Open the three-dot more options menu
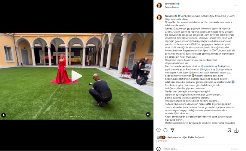This screenshot has width=246, height=151. [x=236, y=5]
